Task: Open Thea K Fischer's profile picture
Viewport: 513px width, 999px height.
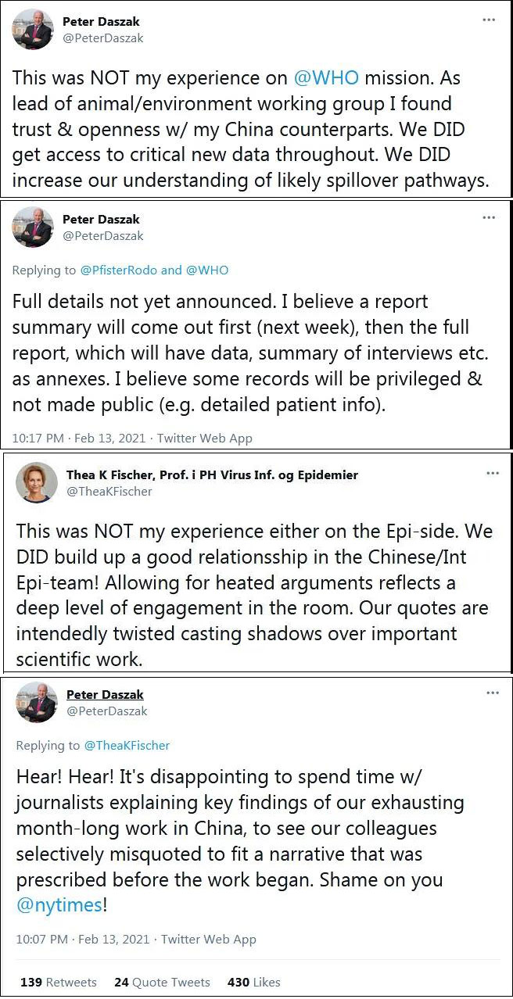Action: (x=36, y=484)
